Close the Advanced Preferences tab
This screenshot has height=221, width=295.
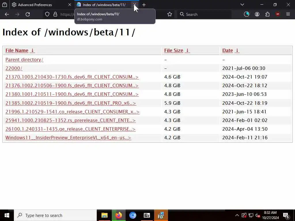pyautogui.click(x=70, y=5)
